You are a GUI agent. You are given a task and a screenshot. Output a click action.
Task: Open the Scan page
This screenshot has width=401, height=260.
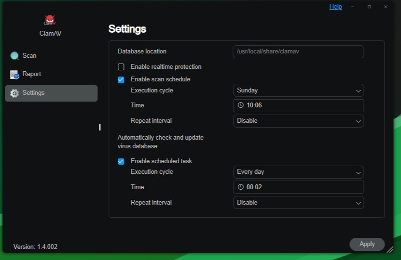point(51,56)
